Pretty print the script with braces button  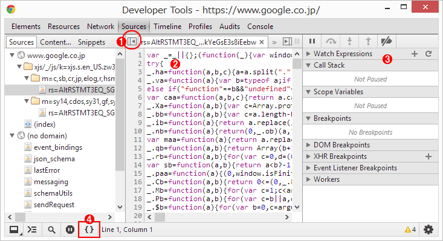pyautogui.click(x=89, y=230)
